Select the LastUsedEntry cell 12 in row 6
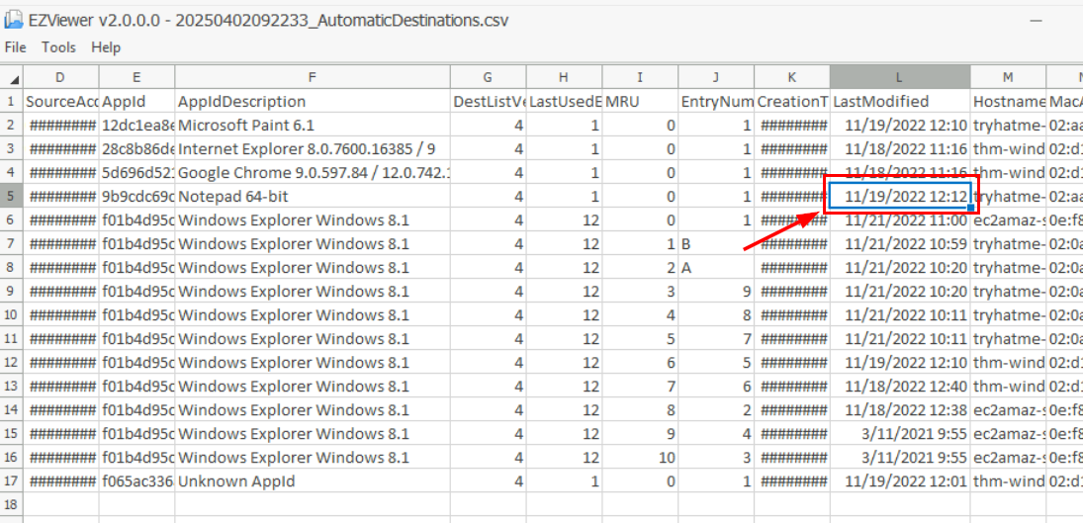The width and height of the screenshot is (1083, 523). pos(565,220)
